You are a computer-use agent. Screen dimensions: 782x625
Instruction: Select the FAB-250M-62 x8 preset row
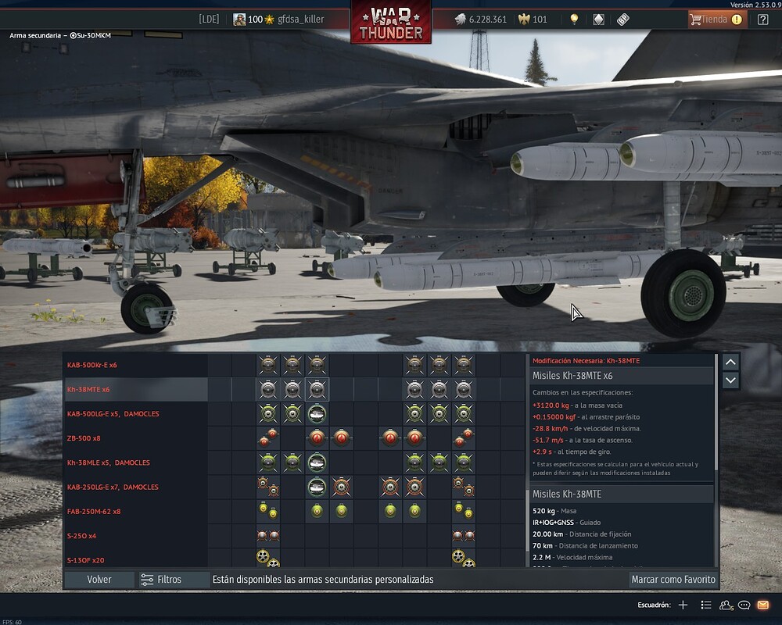coord(135,512)
